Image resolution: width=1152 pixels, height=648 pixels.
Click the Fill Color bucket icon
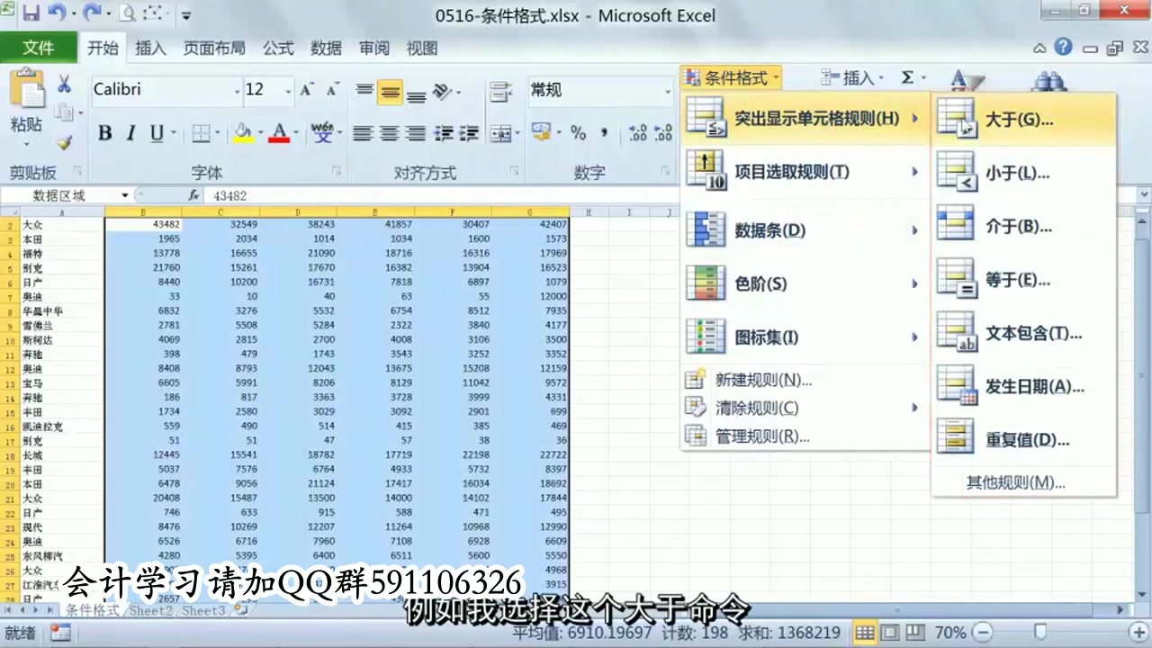pyautogui.click(x=241, y=133)
